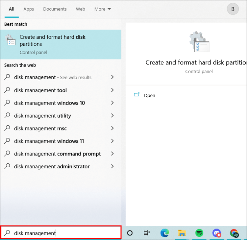Open Chrome from the taskbar
This screenshot has height=240, width=247.
click(x=234, y=233)
